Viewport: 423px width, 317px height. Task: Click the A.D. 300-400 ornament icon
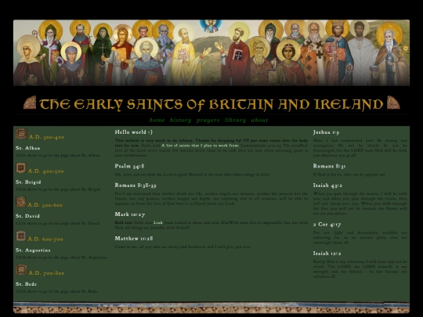click(21, 134)
